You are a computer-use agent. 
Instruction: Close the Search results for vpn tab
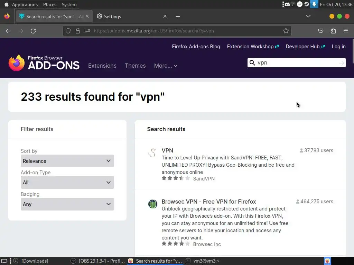click(x=87, y=16)
